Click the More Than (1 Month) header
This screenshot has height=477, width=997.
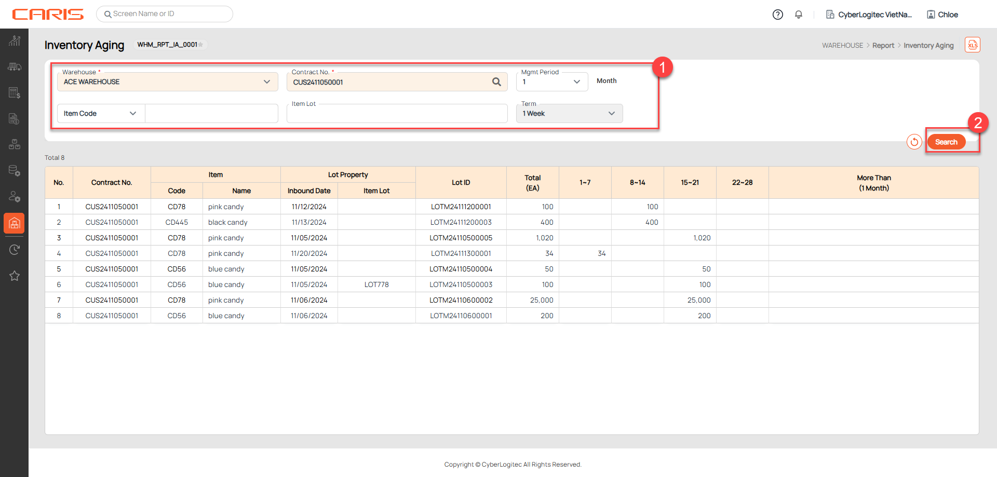[x=874, y=183]
